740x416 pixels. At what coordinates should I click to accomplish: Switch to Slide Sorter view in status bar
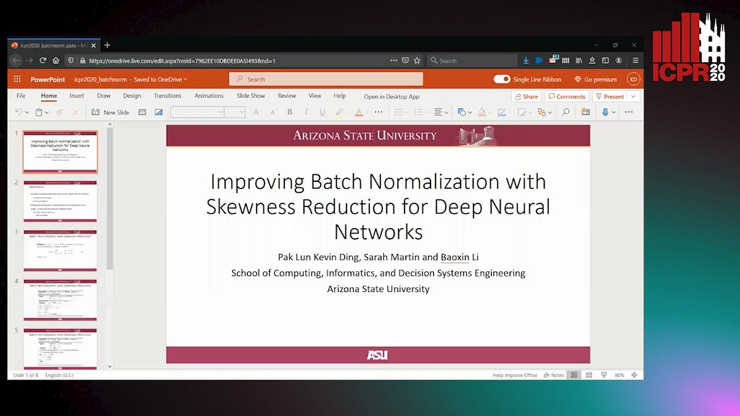pos(589,375)
